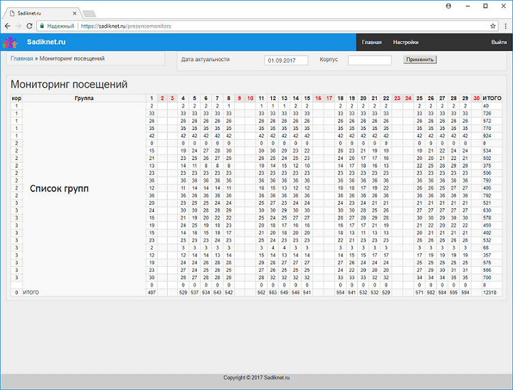Image resolution: width=513 pixels, height=390 pixels.
Task: Open the Главная menu item
Action: click(371, 42)
